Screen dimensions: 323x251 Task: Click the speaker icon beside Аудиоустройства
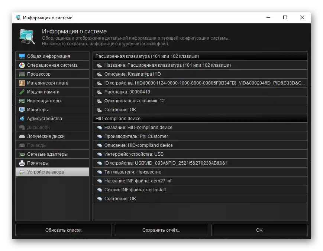pyautogui.click(x=22, y=119)
